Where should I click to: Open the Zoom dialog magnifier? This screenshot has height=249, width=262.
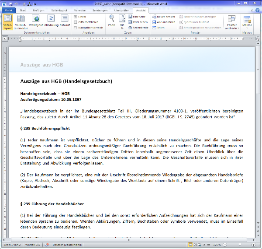coord(112,21)
